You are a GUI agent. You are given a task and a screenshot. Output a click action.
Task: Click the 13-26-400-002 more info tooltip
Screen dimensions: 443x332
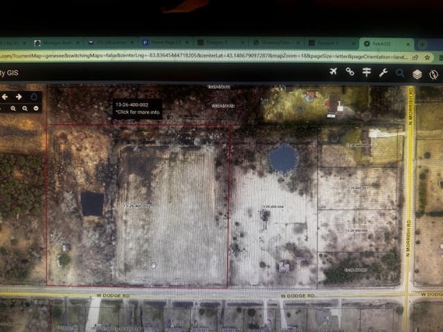pyautogui.click(x=138, y=109)
